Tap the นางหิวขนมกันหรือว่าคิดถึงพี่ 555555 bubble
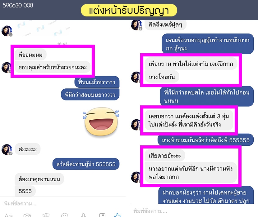 (205, 140)
